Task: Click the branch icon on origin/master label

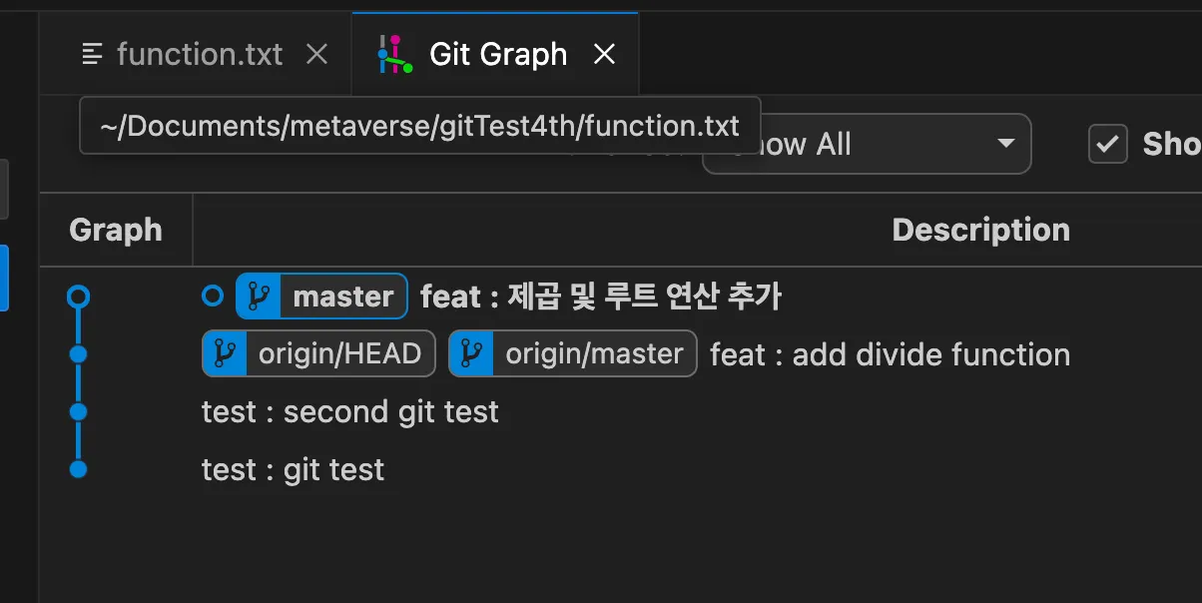Action: click(x=471, y=353)
